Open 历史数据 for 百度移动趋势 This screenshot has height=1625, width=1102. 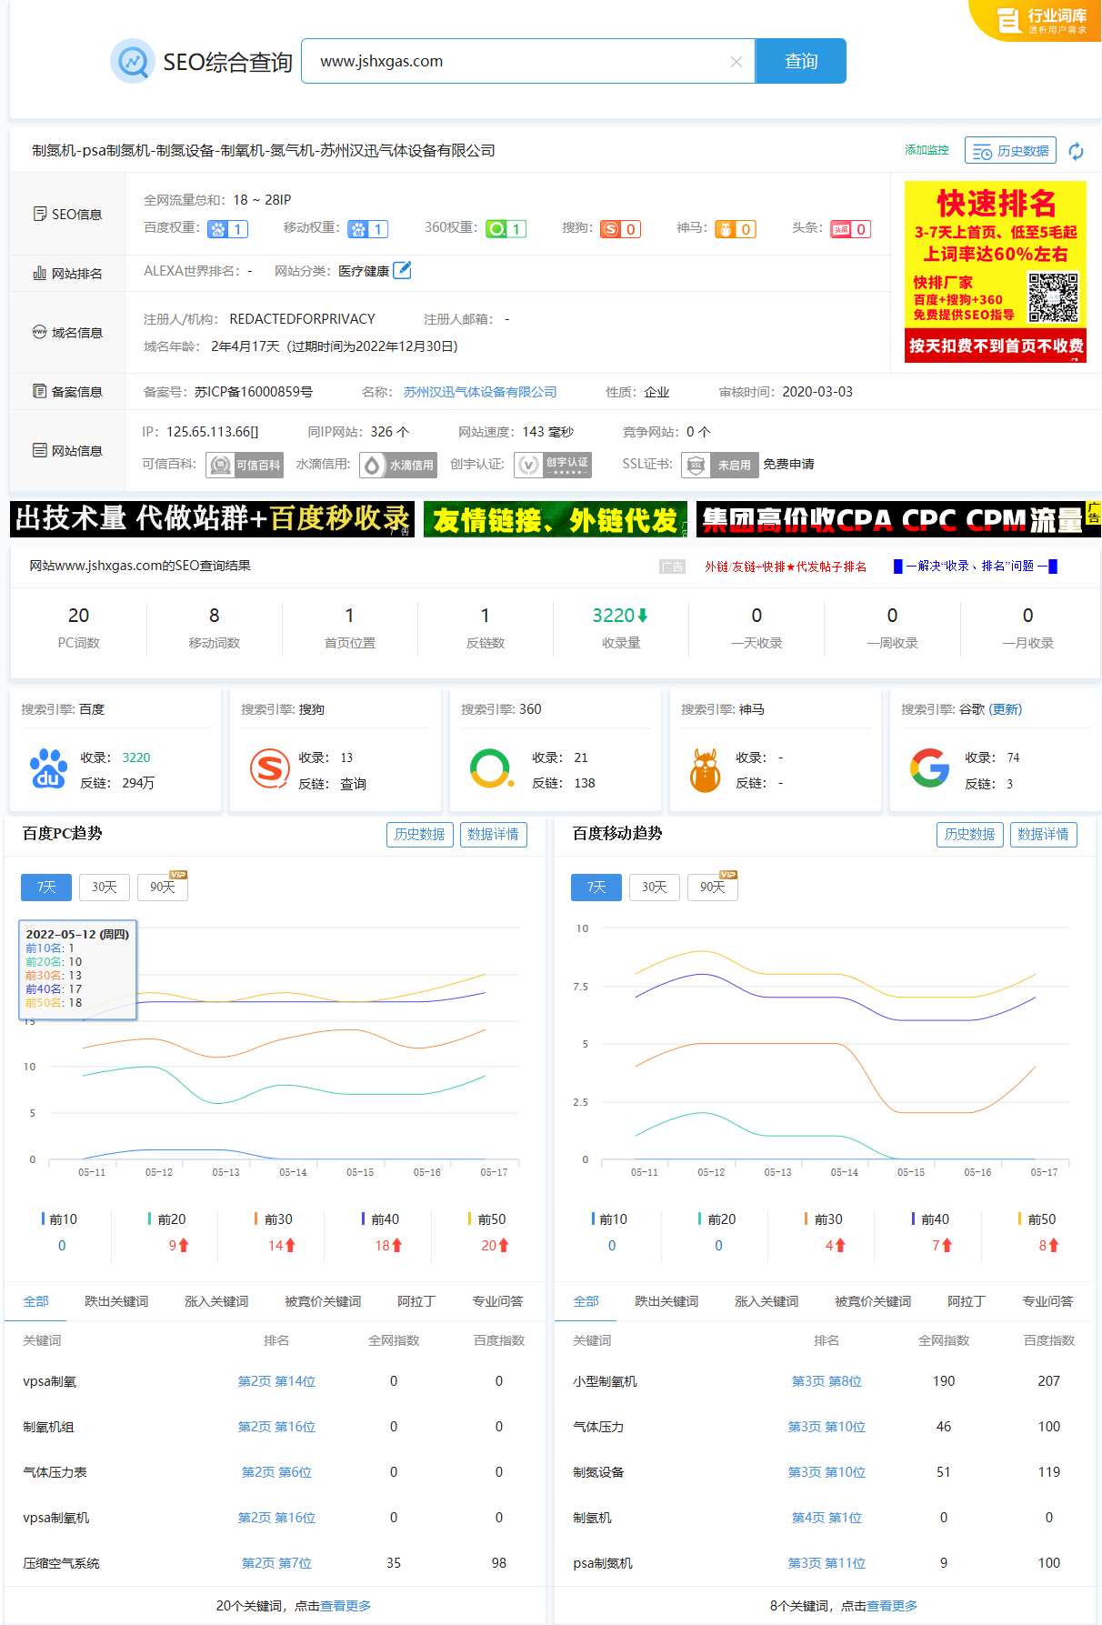[969, 834]
